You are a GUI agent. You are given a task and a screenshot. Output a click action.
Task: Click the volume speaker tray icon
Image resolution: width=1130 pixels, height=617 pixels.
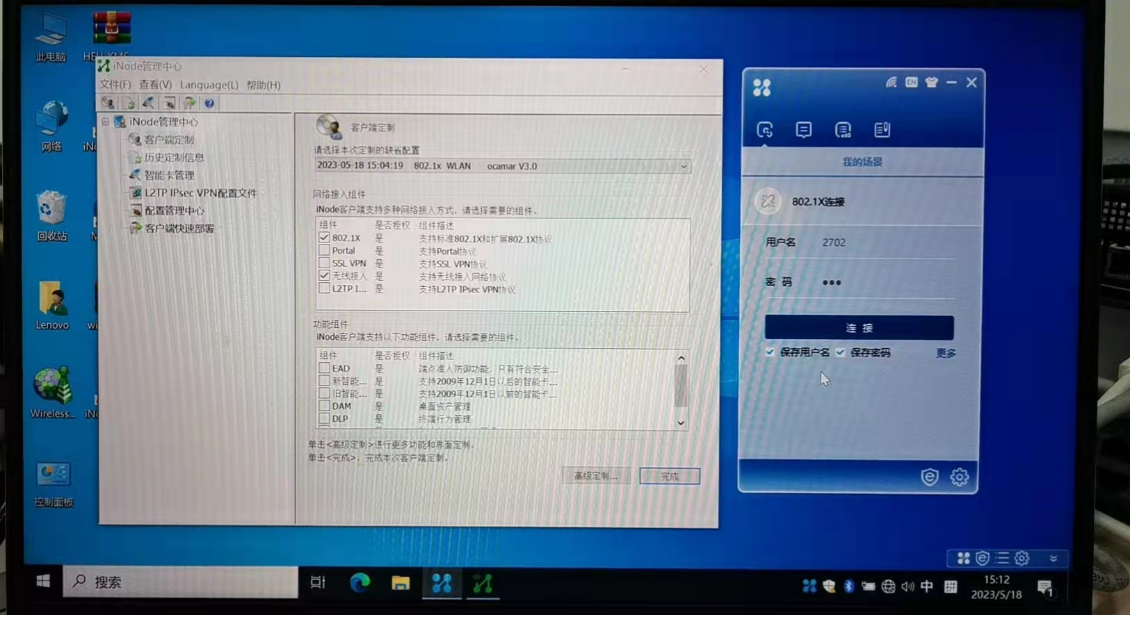pos(907,586)
